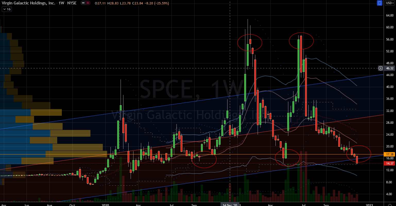Click the plus icon beside the 46.32 price label
The image size is (396, 206).
381,68
